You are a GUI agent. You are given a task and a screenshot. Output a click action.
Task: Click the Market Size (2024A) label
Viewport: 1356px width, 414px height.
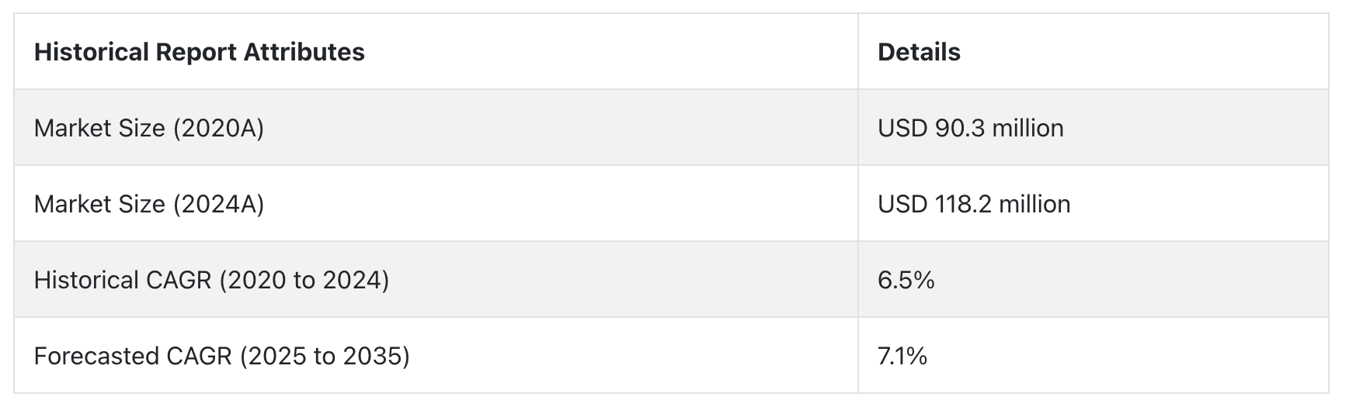[x=149, y=204]
